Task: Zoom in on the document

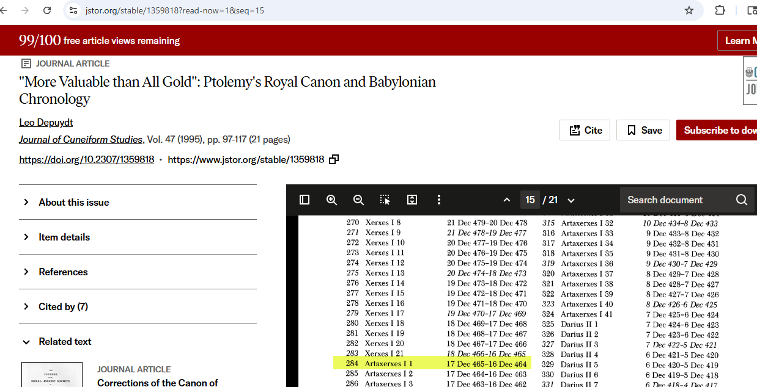Action: point(331,200)
